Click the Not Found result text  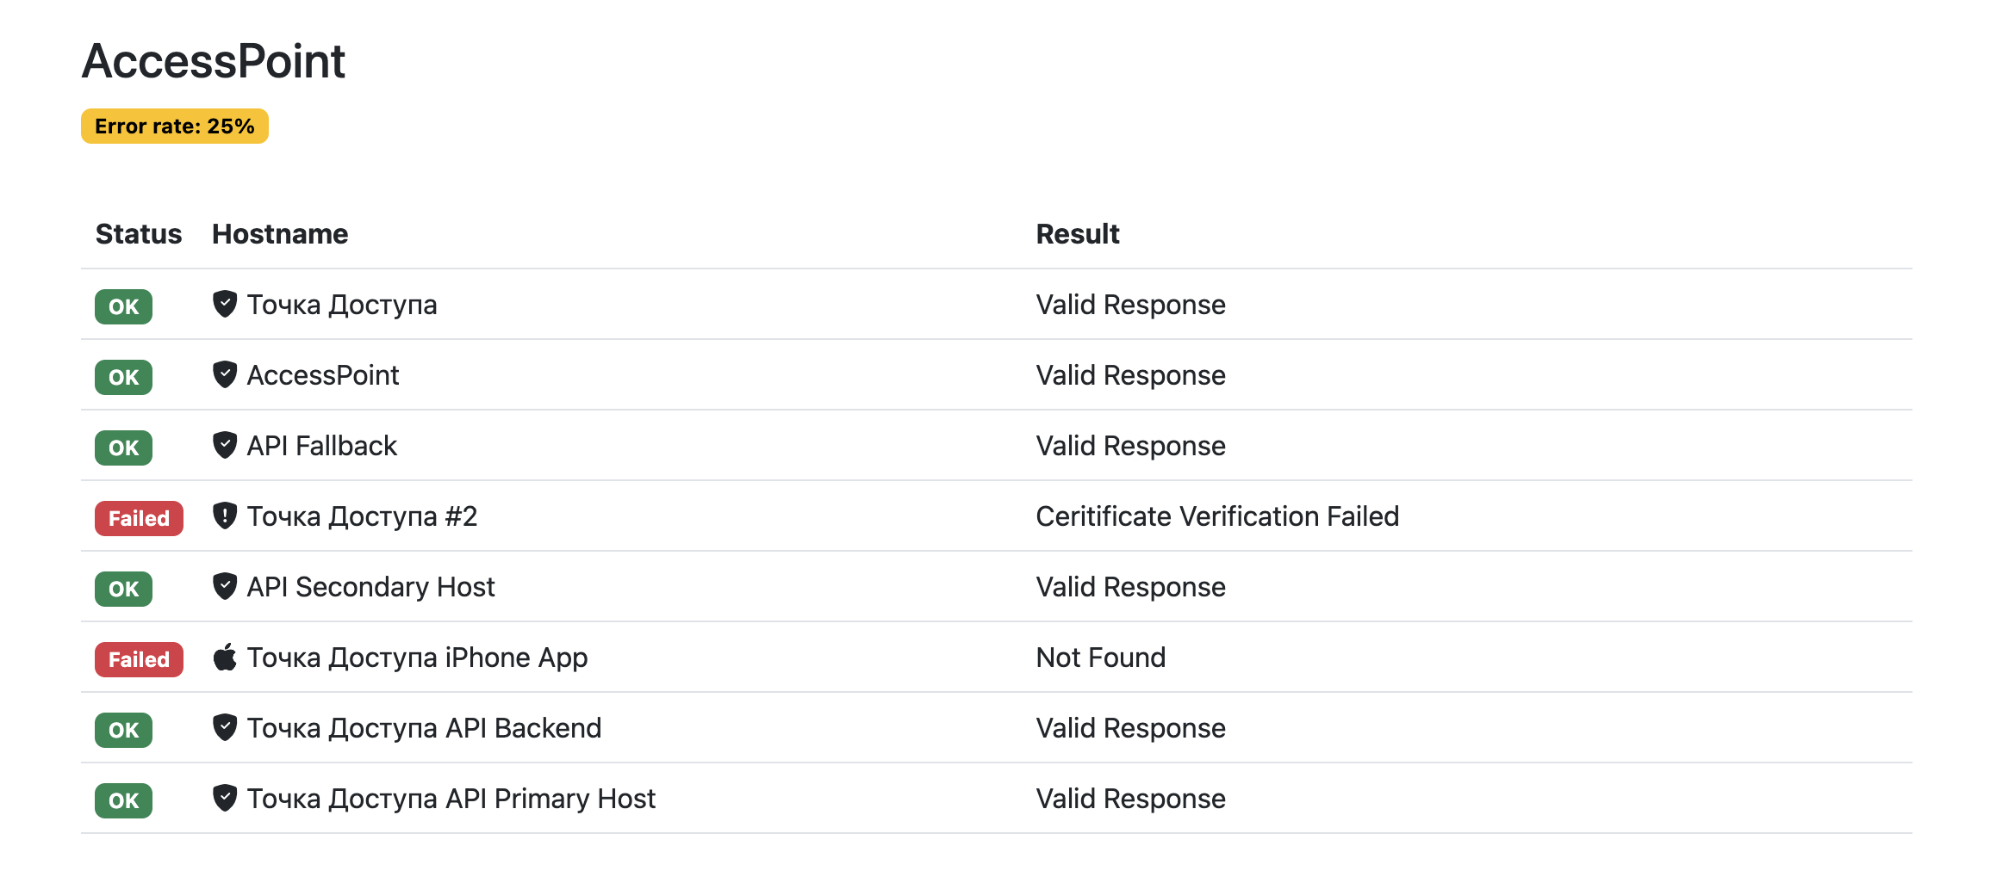1100,658
